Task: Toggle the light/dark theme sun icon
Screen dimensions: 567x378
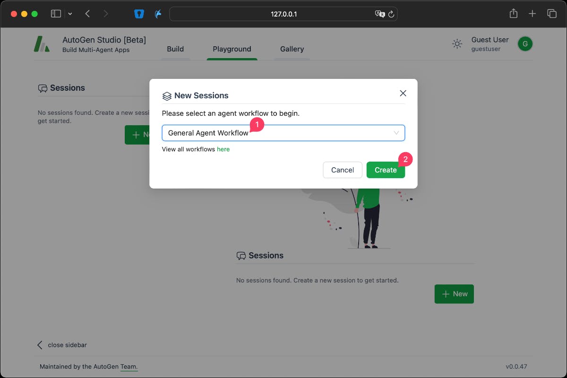Action: pyautogui.click(x=457, y=44)
